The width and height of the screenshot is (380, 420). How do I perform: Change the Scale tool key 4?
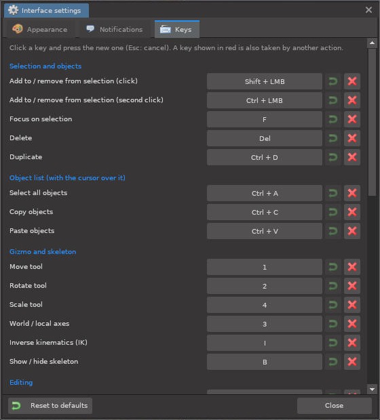pyautogui.click(x=265, y=305)
